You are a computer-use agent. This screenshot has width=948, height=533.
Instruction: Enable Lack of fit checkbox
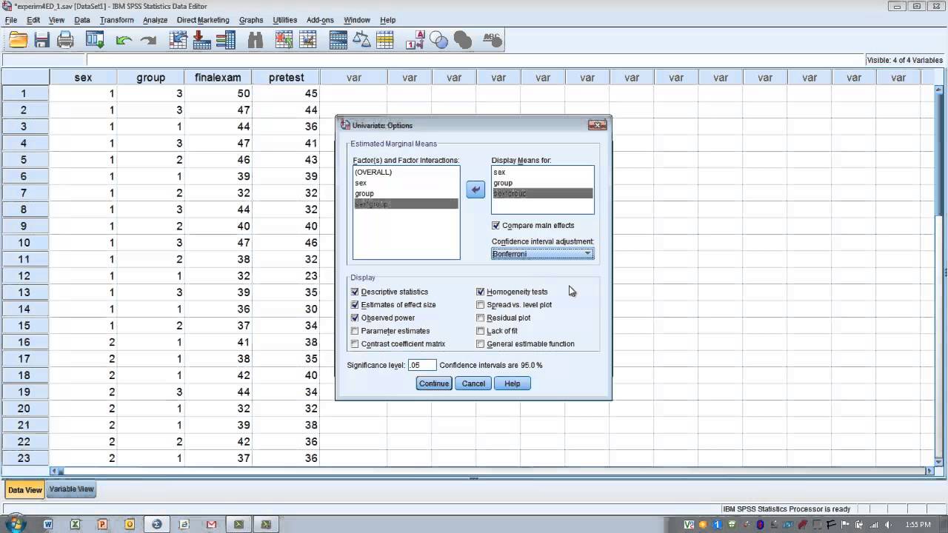[481, 331]
